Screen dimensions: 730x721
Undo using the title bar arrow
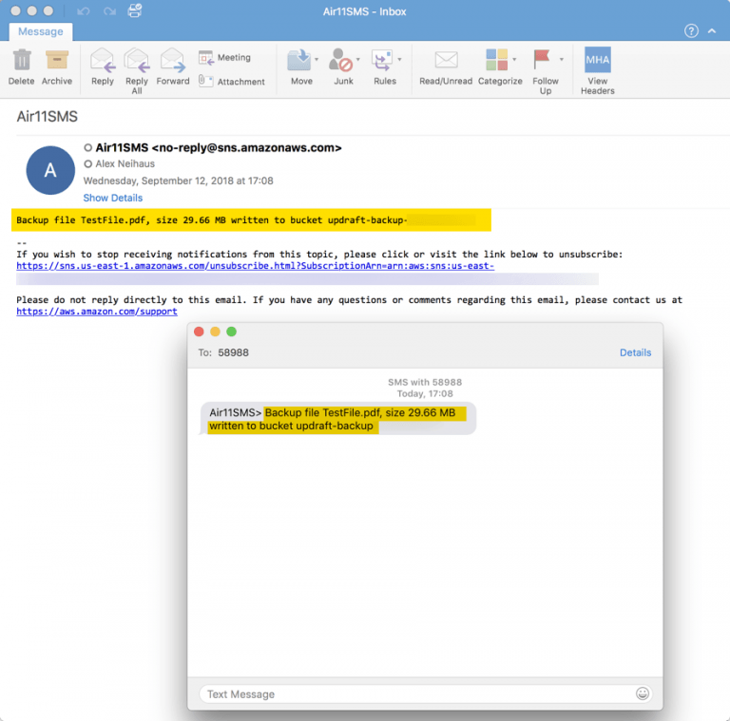[x=84, y=11]
